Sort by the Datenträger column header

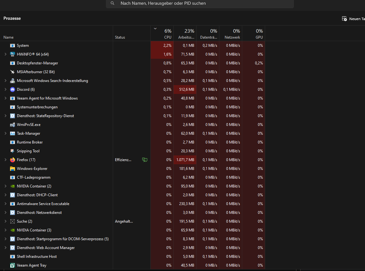coord(208,33)
